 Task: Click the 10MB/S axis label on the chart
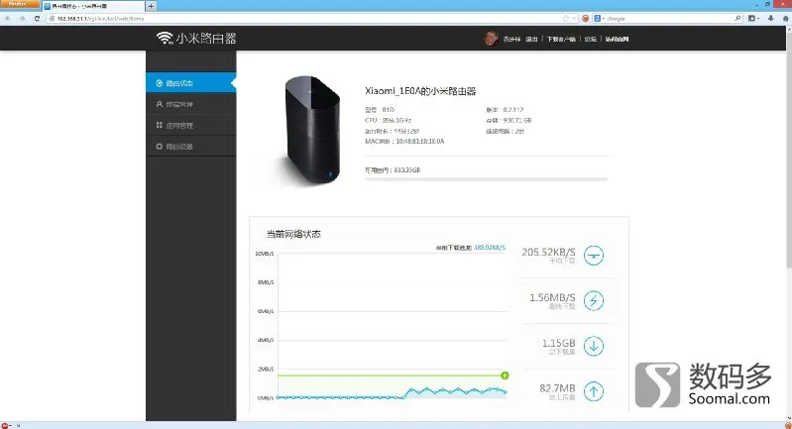pyautogui.click(x=265, y=254)
